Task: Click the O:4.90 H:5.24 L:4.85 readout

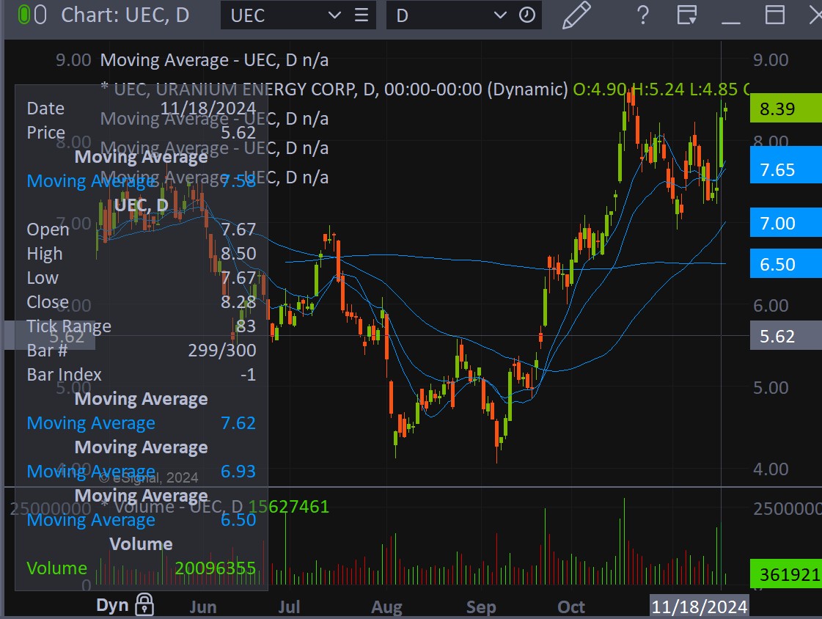Action: click(x=656, y=89)
